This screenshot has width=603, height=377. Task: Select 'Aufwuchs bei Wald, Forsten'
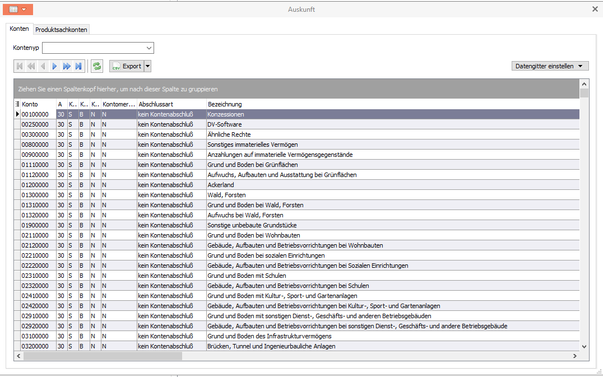[296, 215]
